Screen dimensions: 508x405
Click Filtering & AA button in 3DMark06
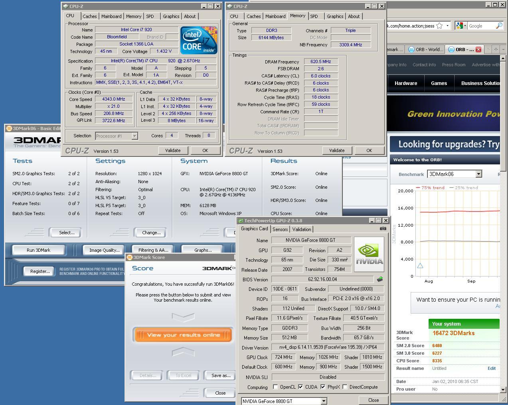[153, 250]
